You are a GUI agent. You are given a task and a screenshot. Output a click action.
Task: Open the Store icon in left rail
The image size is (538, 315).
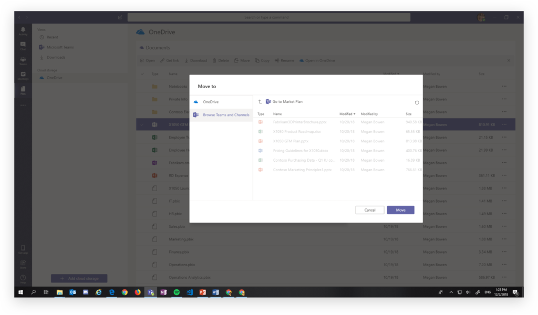click(x=23, y=264)
